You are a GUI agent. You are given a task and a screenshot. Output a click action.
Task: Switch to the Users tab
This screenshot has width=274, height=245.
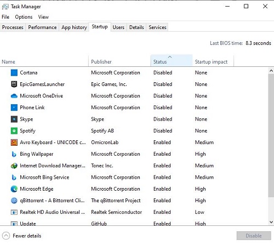click(x=118, y=27)
